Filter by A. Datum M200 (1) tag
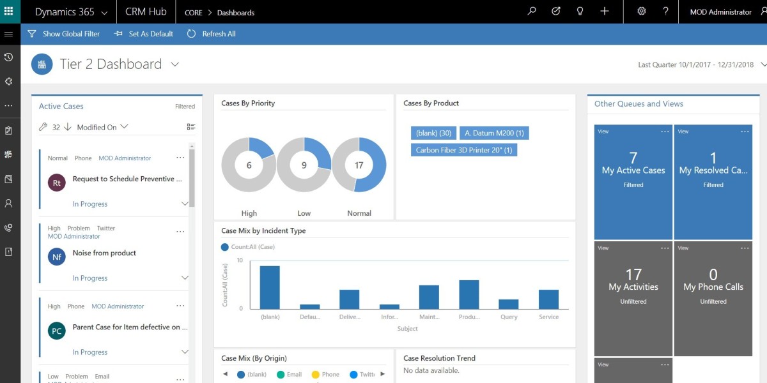 pos(494,133)
